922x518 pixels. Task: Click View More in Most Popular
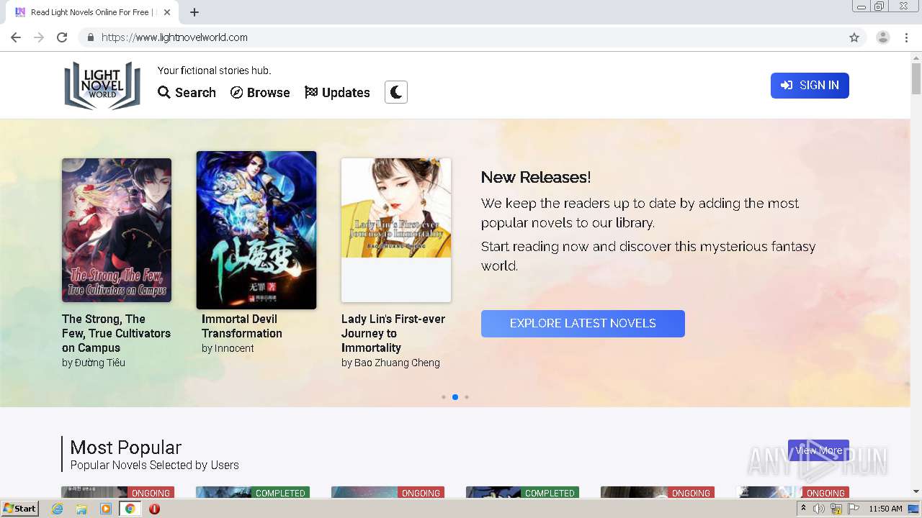tap(818, 450)
